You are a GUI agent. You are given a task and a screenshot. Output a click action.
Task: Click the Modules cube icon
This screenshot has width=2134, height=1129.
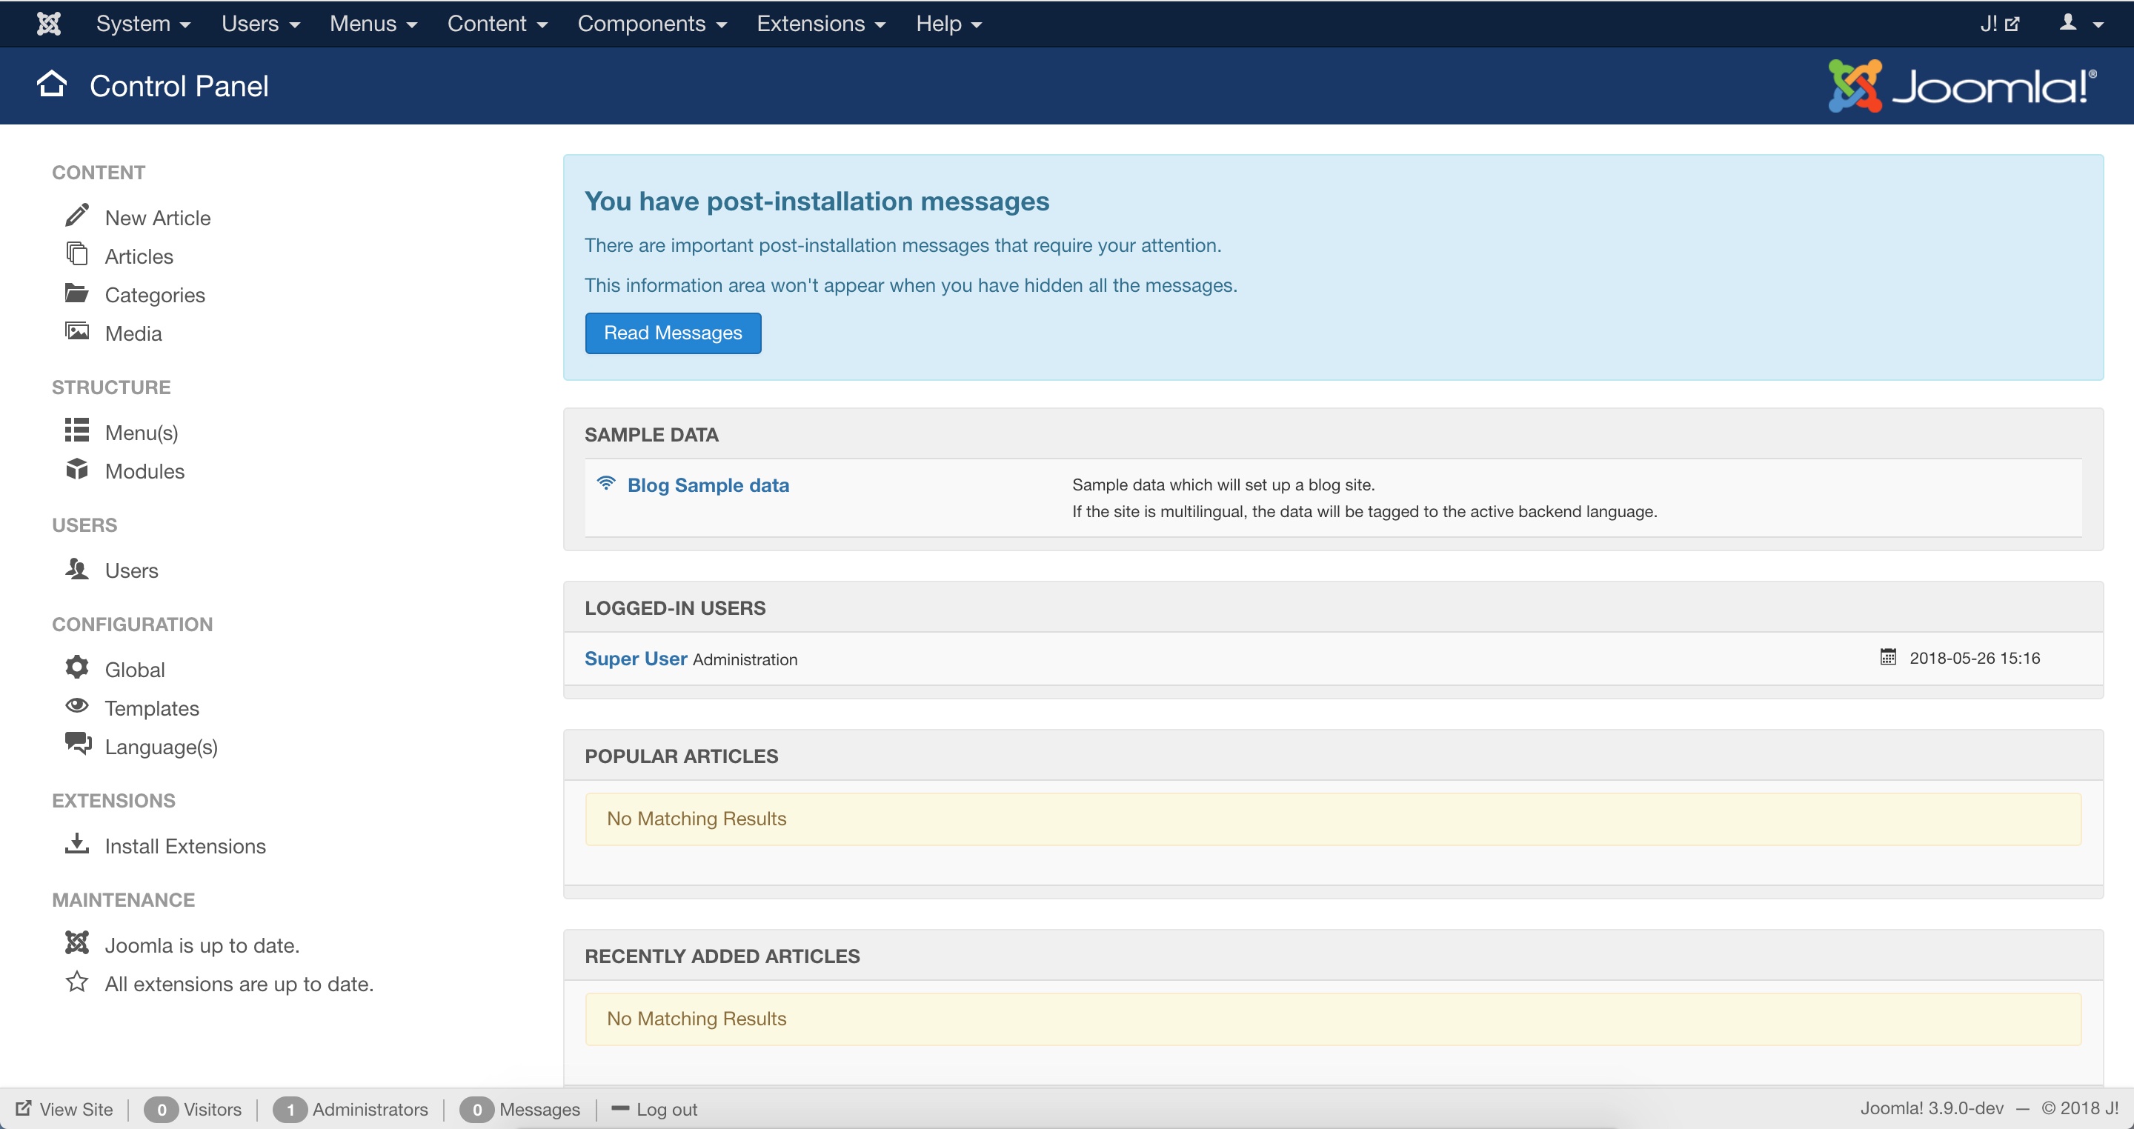click(77, 470)
